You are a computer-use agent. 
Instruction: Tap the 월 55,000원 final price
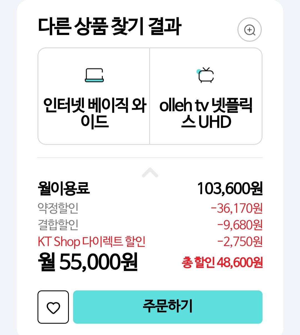(88, 262)
